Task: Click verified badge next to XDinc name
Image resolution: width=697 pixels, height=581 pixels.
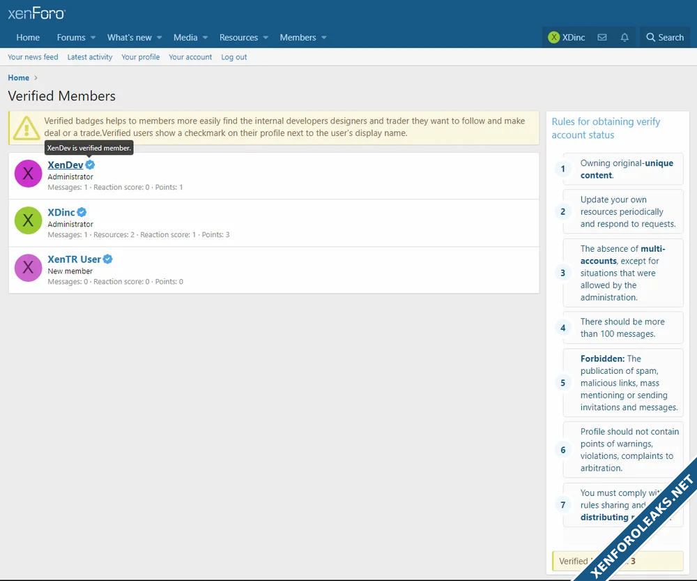Action: (82, 212)
